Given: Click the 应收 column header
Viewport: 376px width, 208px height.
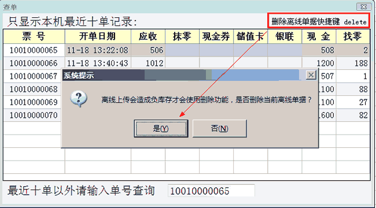Looking at the screenshot, I should (x=148, y=36).
